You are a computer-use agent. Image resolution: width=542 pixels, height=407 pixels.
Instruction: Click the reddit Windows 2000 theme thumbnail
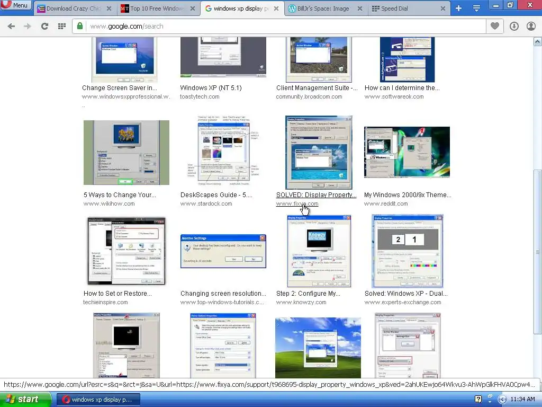pos(407,152)
